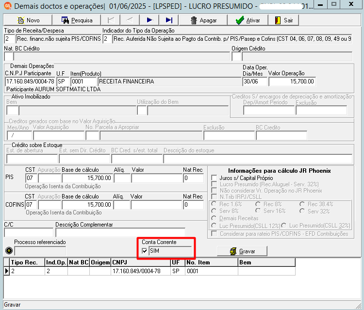
Task: Open Pesquisa search button
Action: (x=77, y=20)
